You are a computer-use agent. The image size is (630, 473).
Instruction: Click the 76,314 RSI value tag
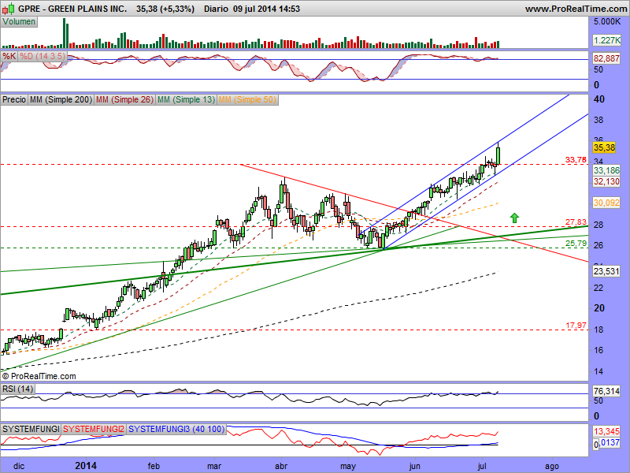coord(606,390)
